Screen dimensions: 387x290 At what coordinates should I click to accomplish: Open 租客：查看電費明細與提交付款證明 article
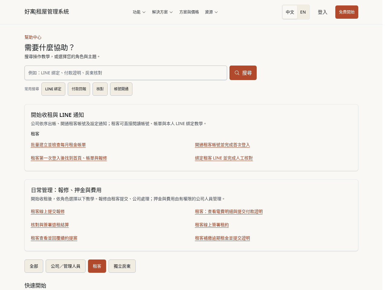click(x=229, y=212)
